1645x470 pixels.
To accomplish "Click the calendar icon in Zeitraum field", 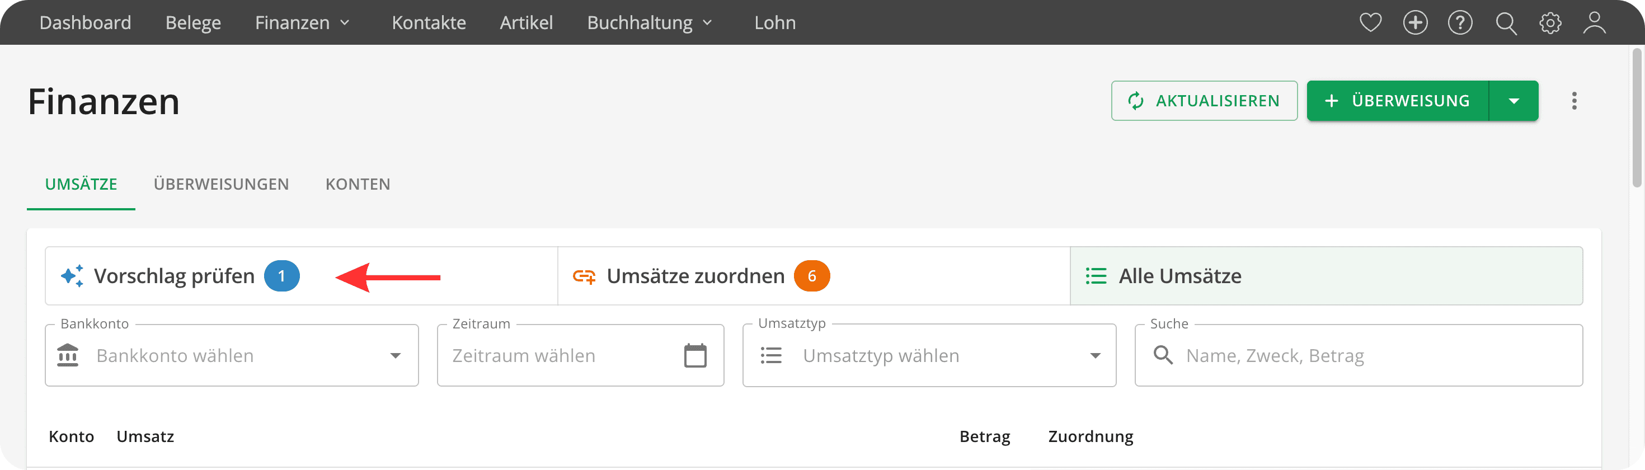I will click(695, 355).
